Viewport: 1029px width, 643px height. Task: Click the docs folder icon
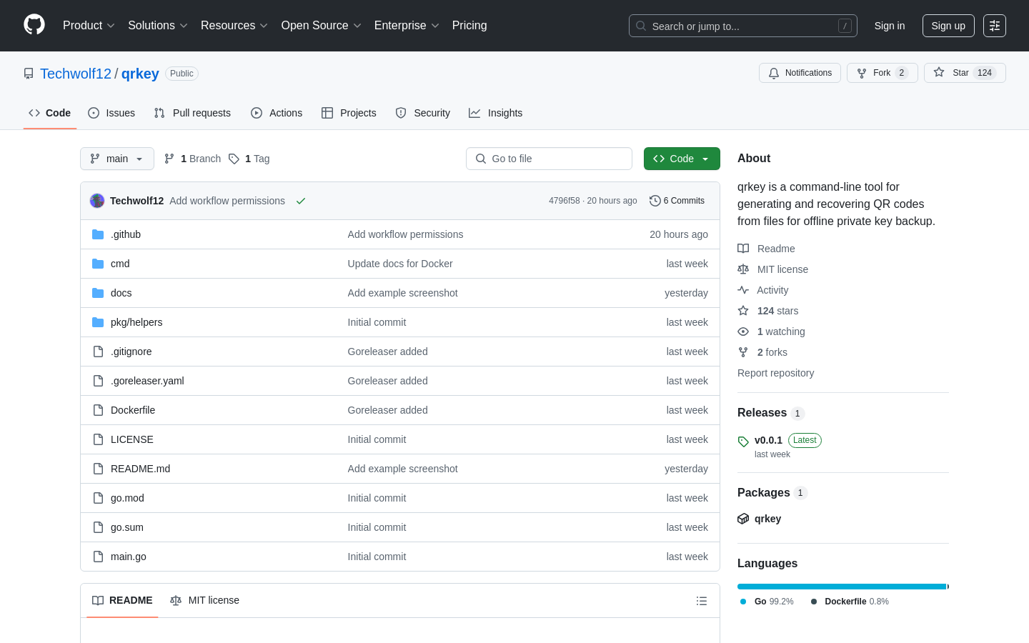click(x=98, y=293)
